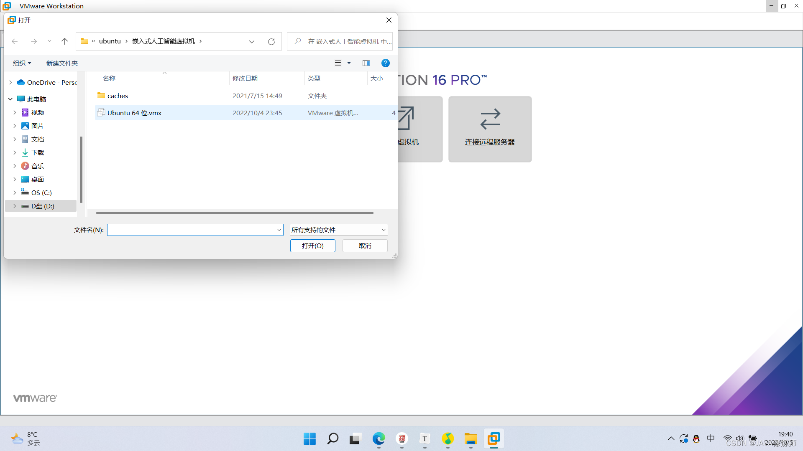
Task: Open the 下载 folder
Action: (x=33, y=152)
